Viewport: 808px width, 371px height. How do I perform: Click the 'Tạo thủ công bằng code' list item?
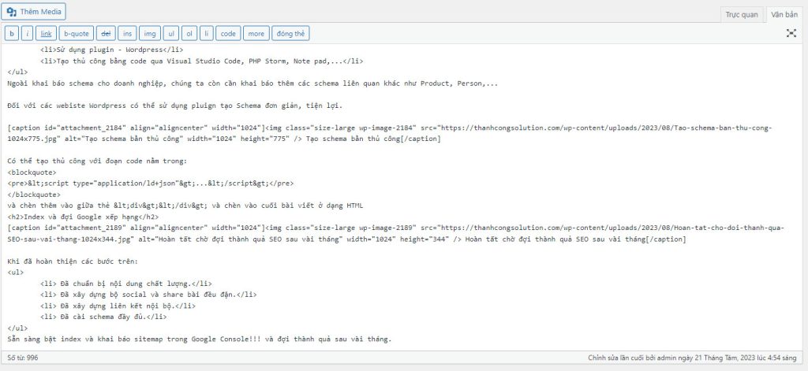[x=201, y=61]
